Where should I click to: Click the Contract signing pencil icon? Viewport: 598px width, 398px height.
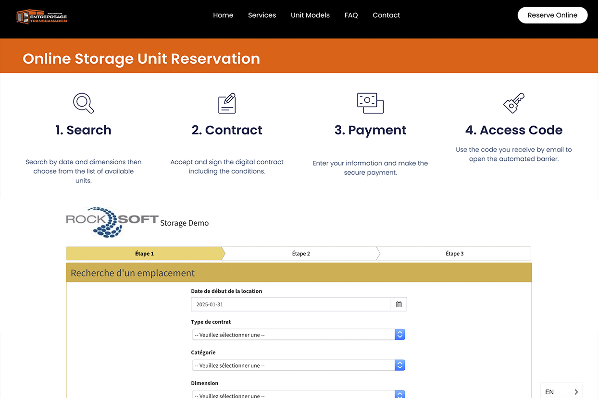(226, 103)
